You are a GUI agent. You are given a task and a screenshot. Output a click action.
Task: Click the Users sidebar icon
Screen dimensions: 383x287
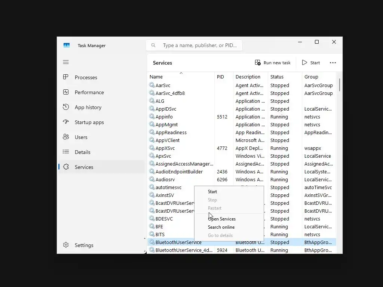pyautogui.click(x=66, y=137)
